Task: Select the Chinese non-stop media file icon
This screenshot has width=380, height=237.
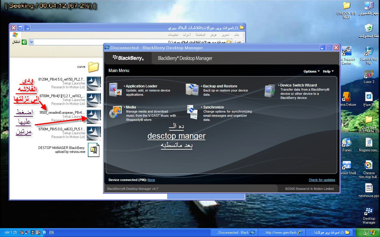Action: click(369, 165)
